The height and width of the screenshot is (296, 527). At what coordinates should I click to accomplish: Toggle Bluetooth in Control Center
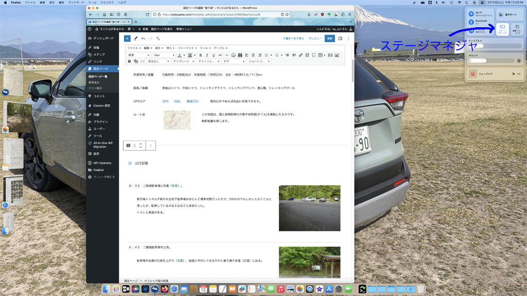tap(471, 22)
